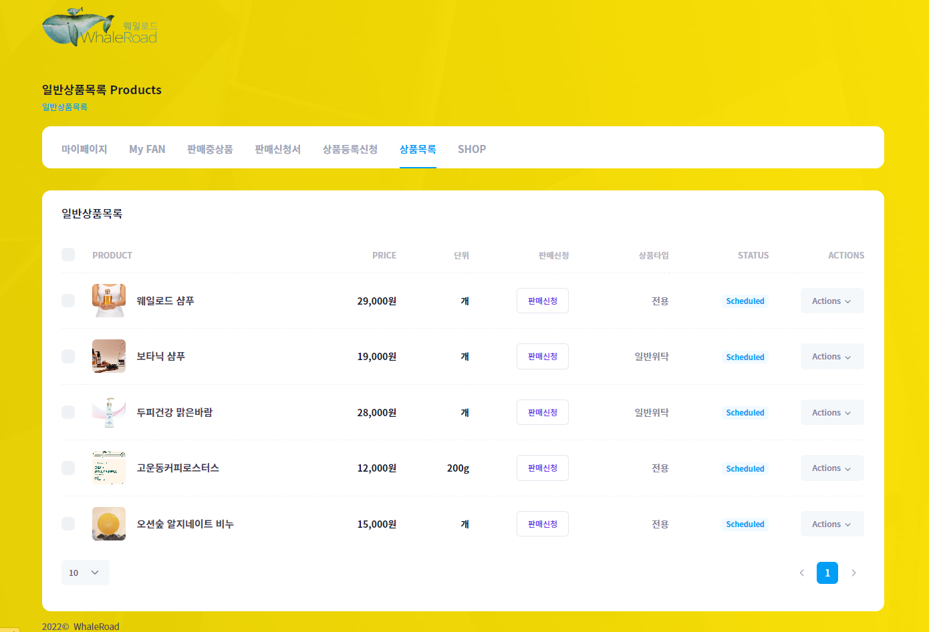This screenshot has height=632, width=929.
Task: Open Actions dropdown for 오션숲 알지네이트 비누
Action: 832,524
